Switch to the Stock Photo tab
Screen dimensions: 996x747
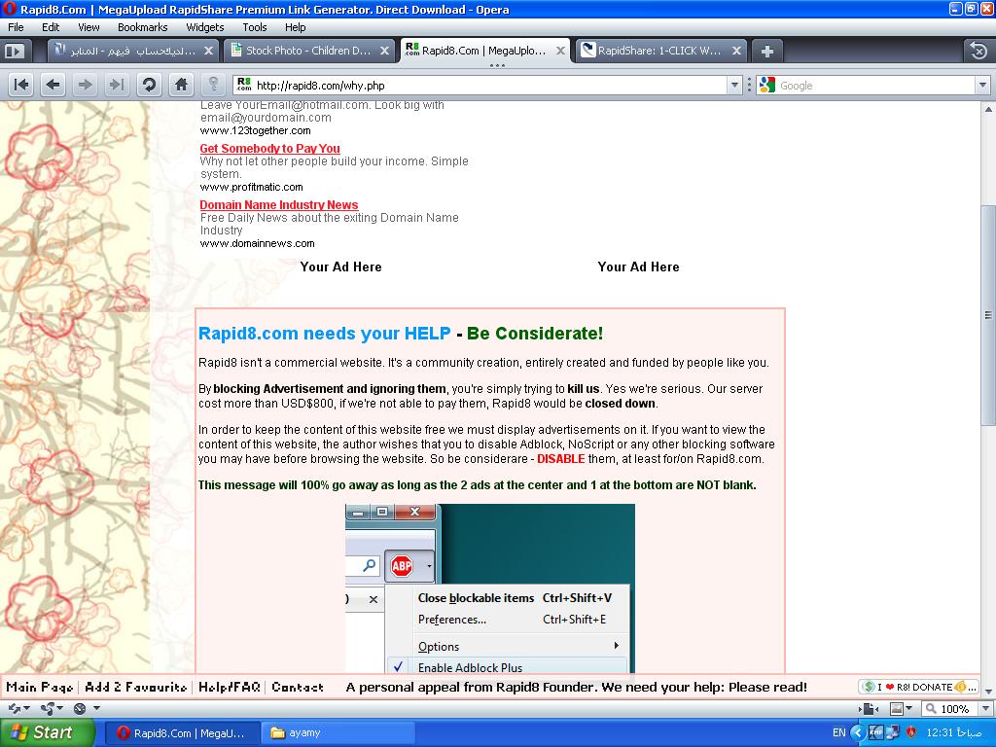[x=308, y=51]
